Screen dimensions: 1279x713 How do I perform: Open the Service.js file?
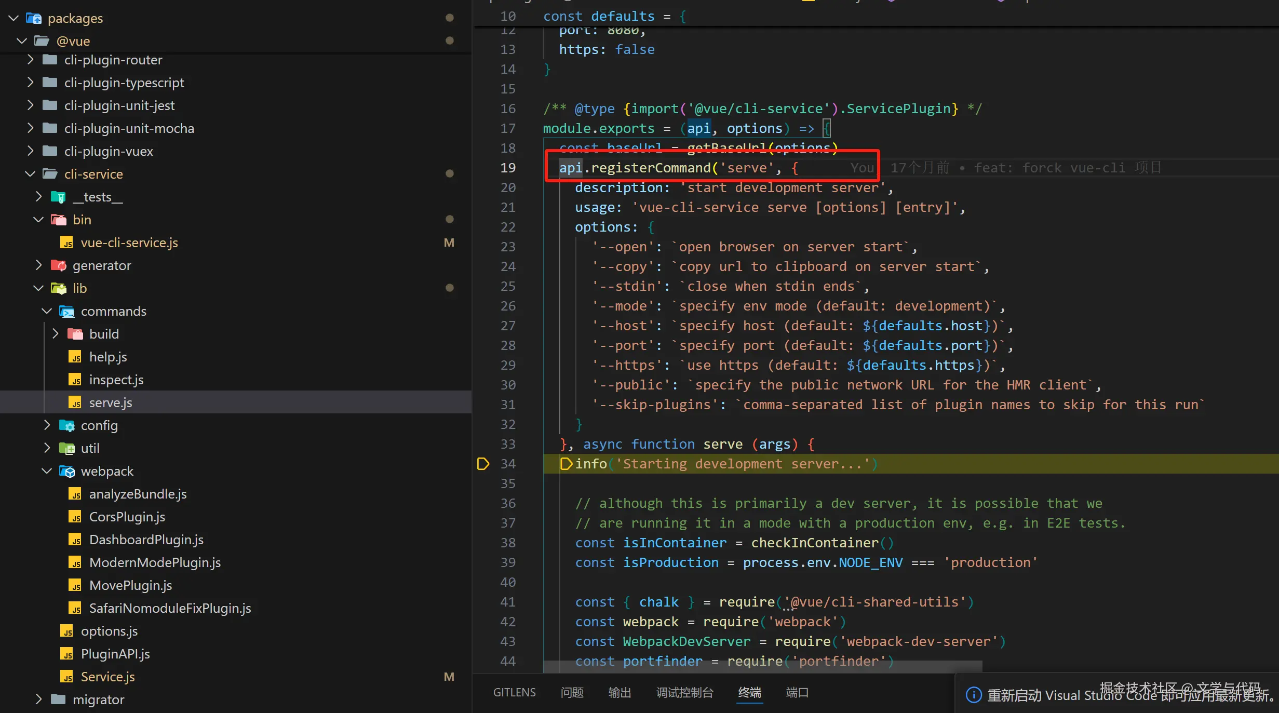click(107, 677)
